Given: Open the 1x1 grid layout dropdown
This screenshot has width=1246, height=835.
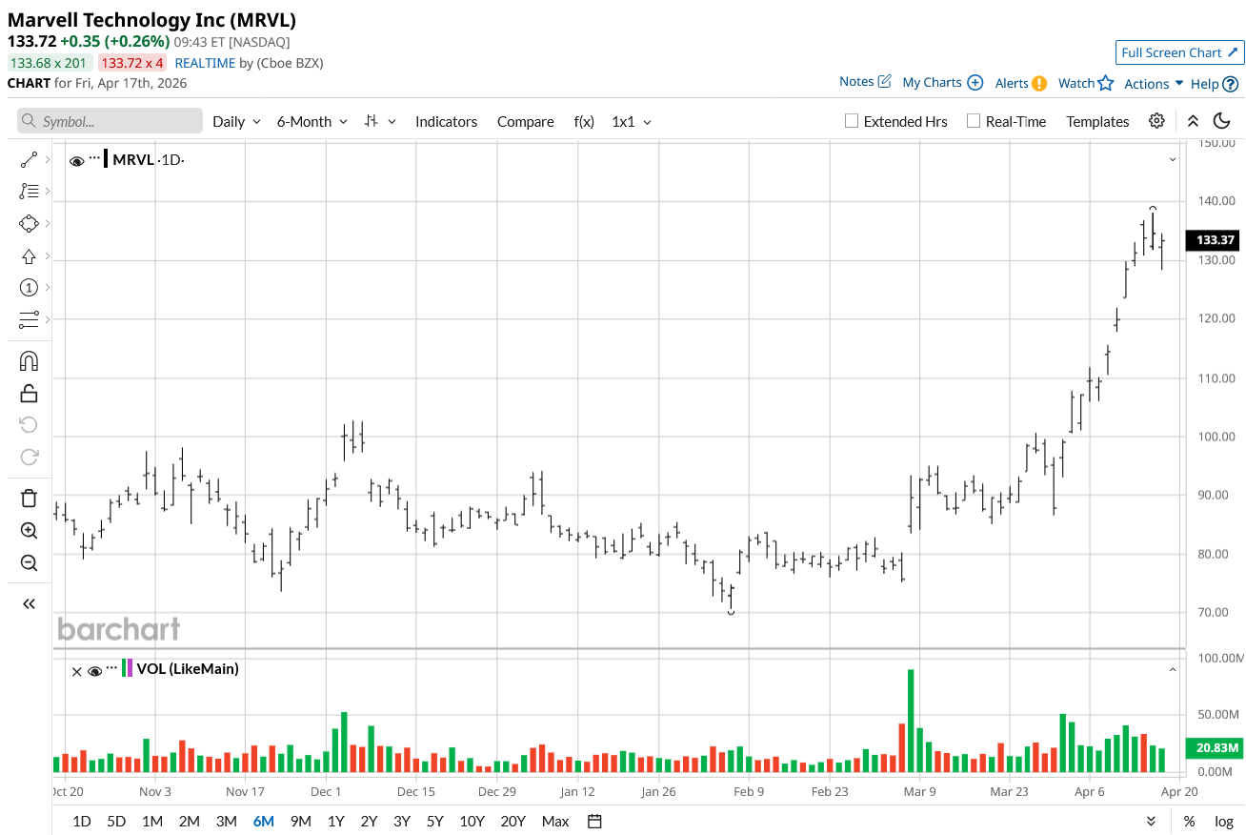Looking at the screenshot, I should [x=632, y=121].
